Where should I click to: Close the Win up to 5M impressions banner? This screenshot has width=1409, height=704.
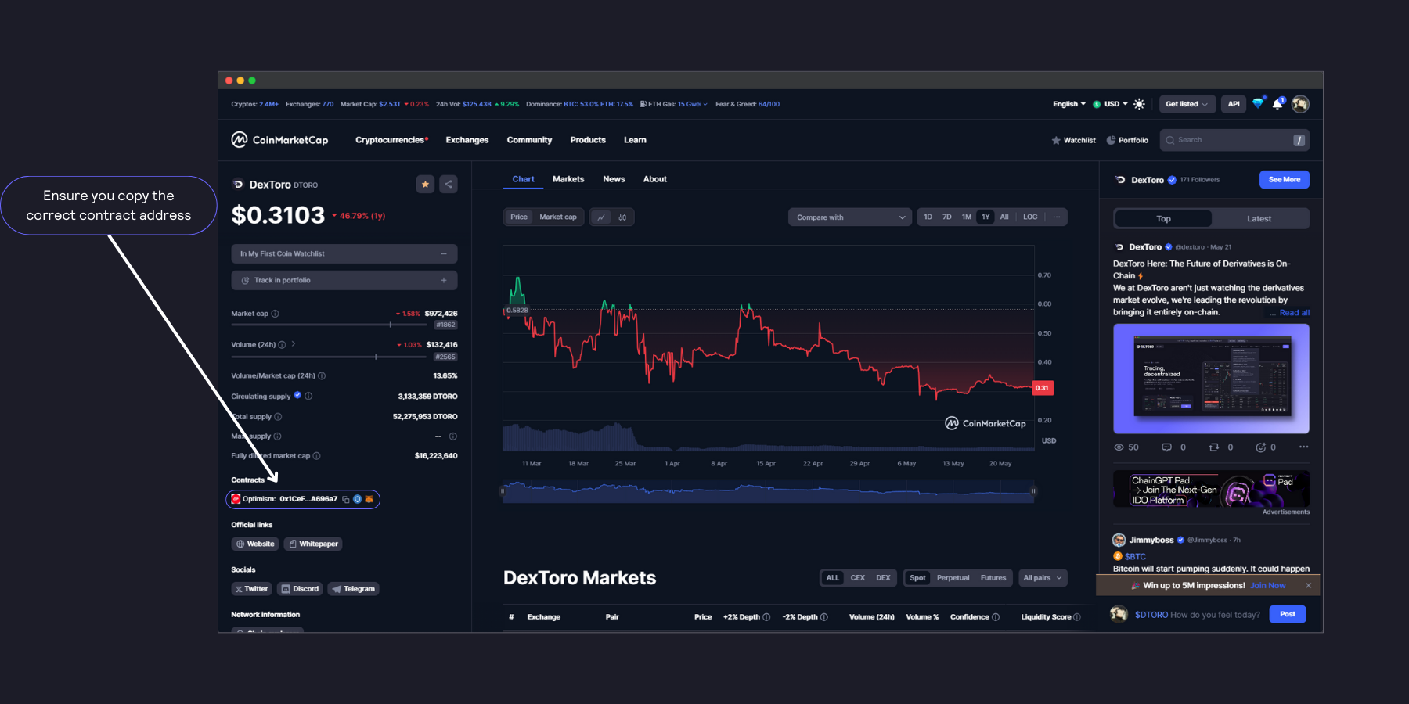pos(1308,585)
